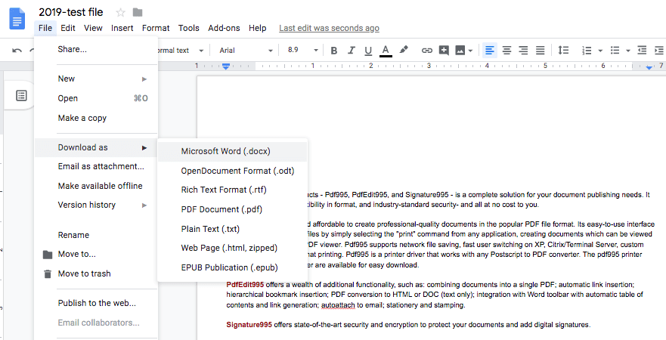Expand the Download as submenu
666x340 pixels.
(96, 147)
